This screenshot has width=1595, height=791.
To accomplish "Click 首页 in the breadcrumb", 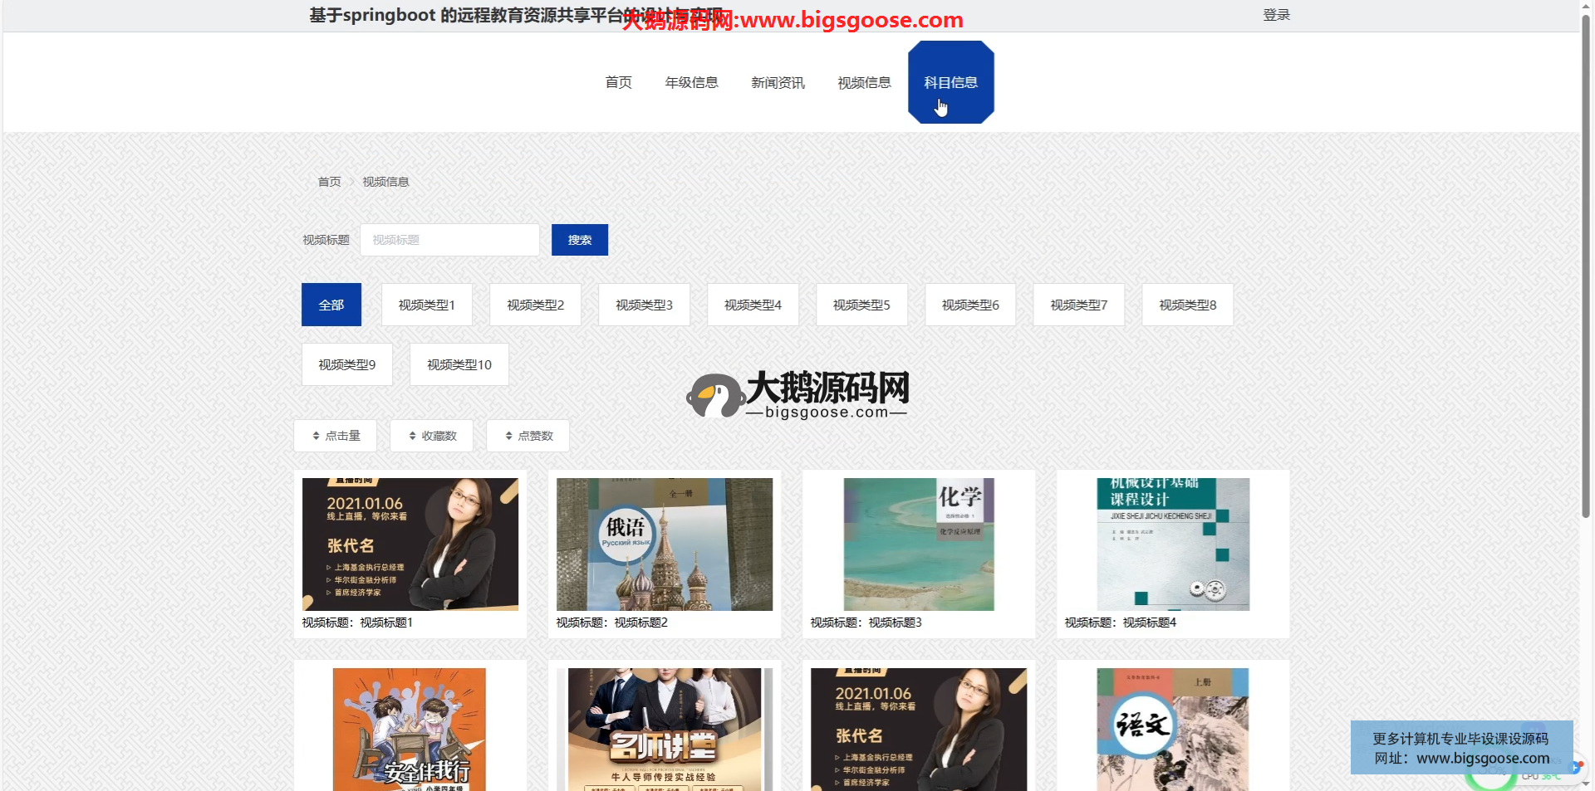I will (329, 182).
